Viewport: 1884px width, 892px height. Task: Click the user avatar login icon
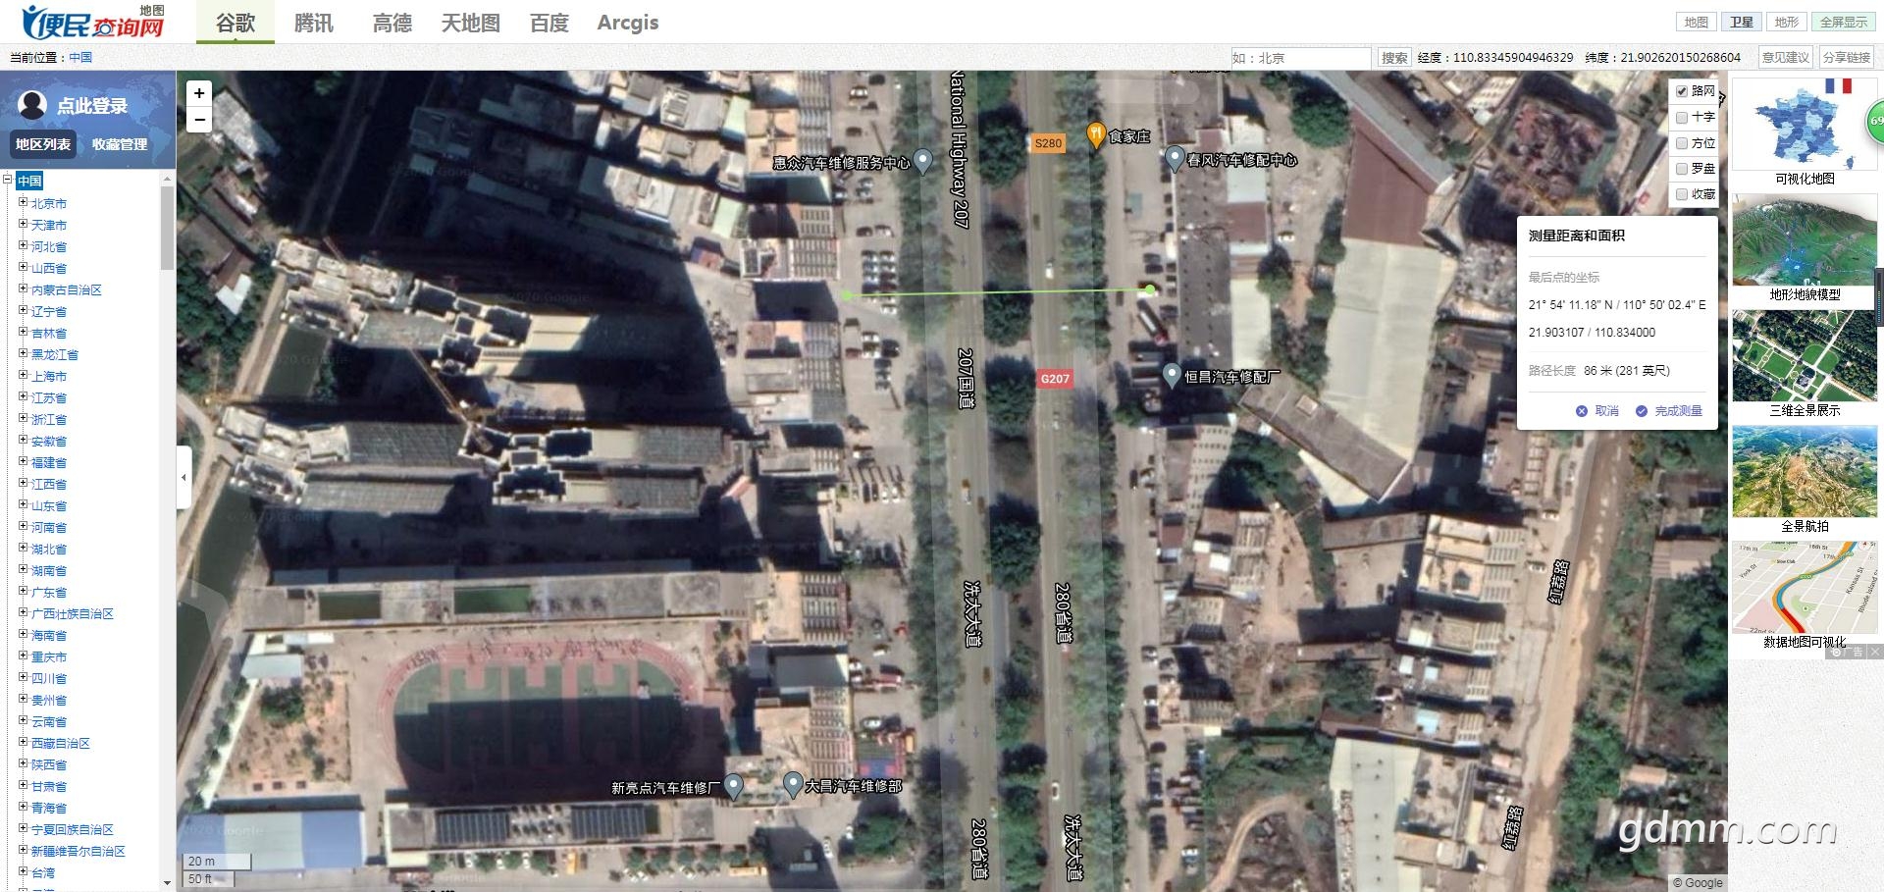[32, 104]
